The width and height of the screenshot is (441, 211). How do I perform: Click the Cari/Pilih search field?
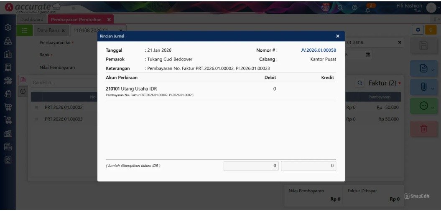64,83
